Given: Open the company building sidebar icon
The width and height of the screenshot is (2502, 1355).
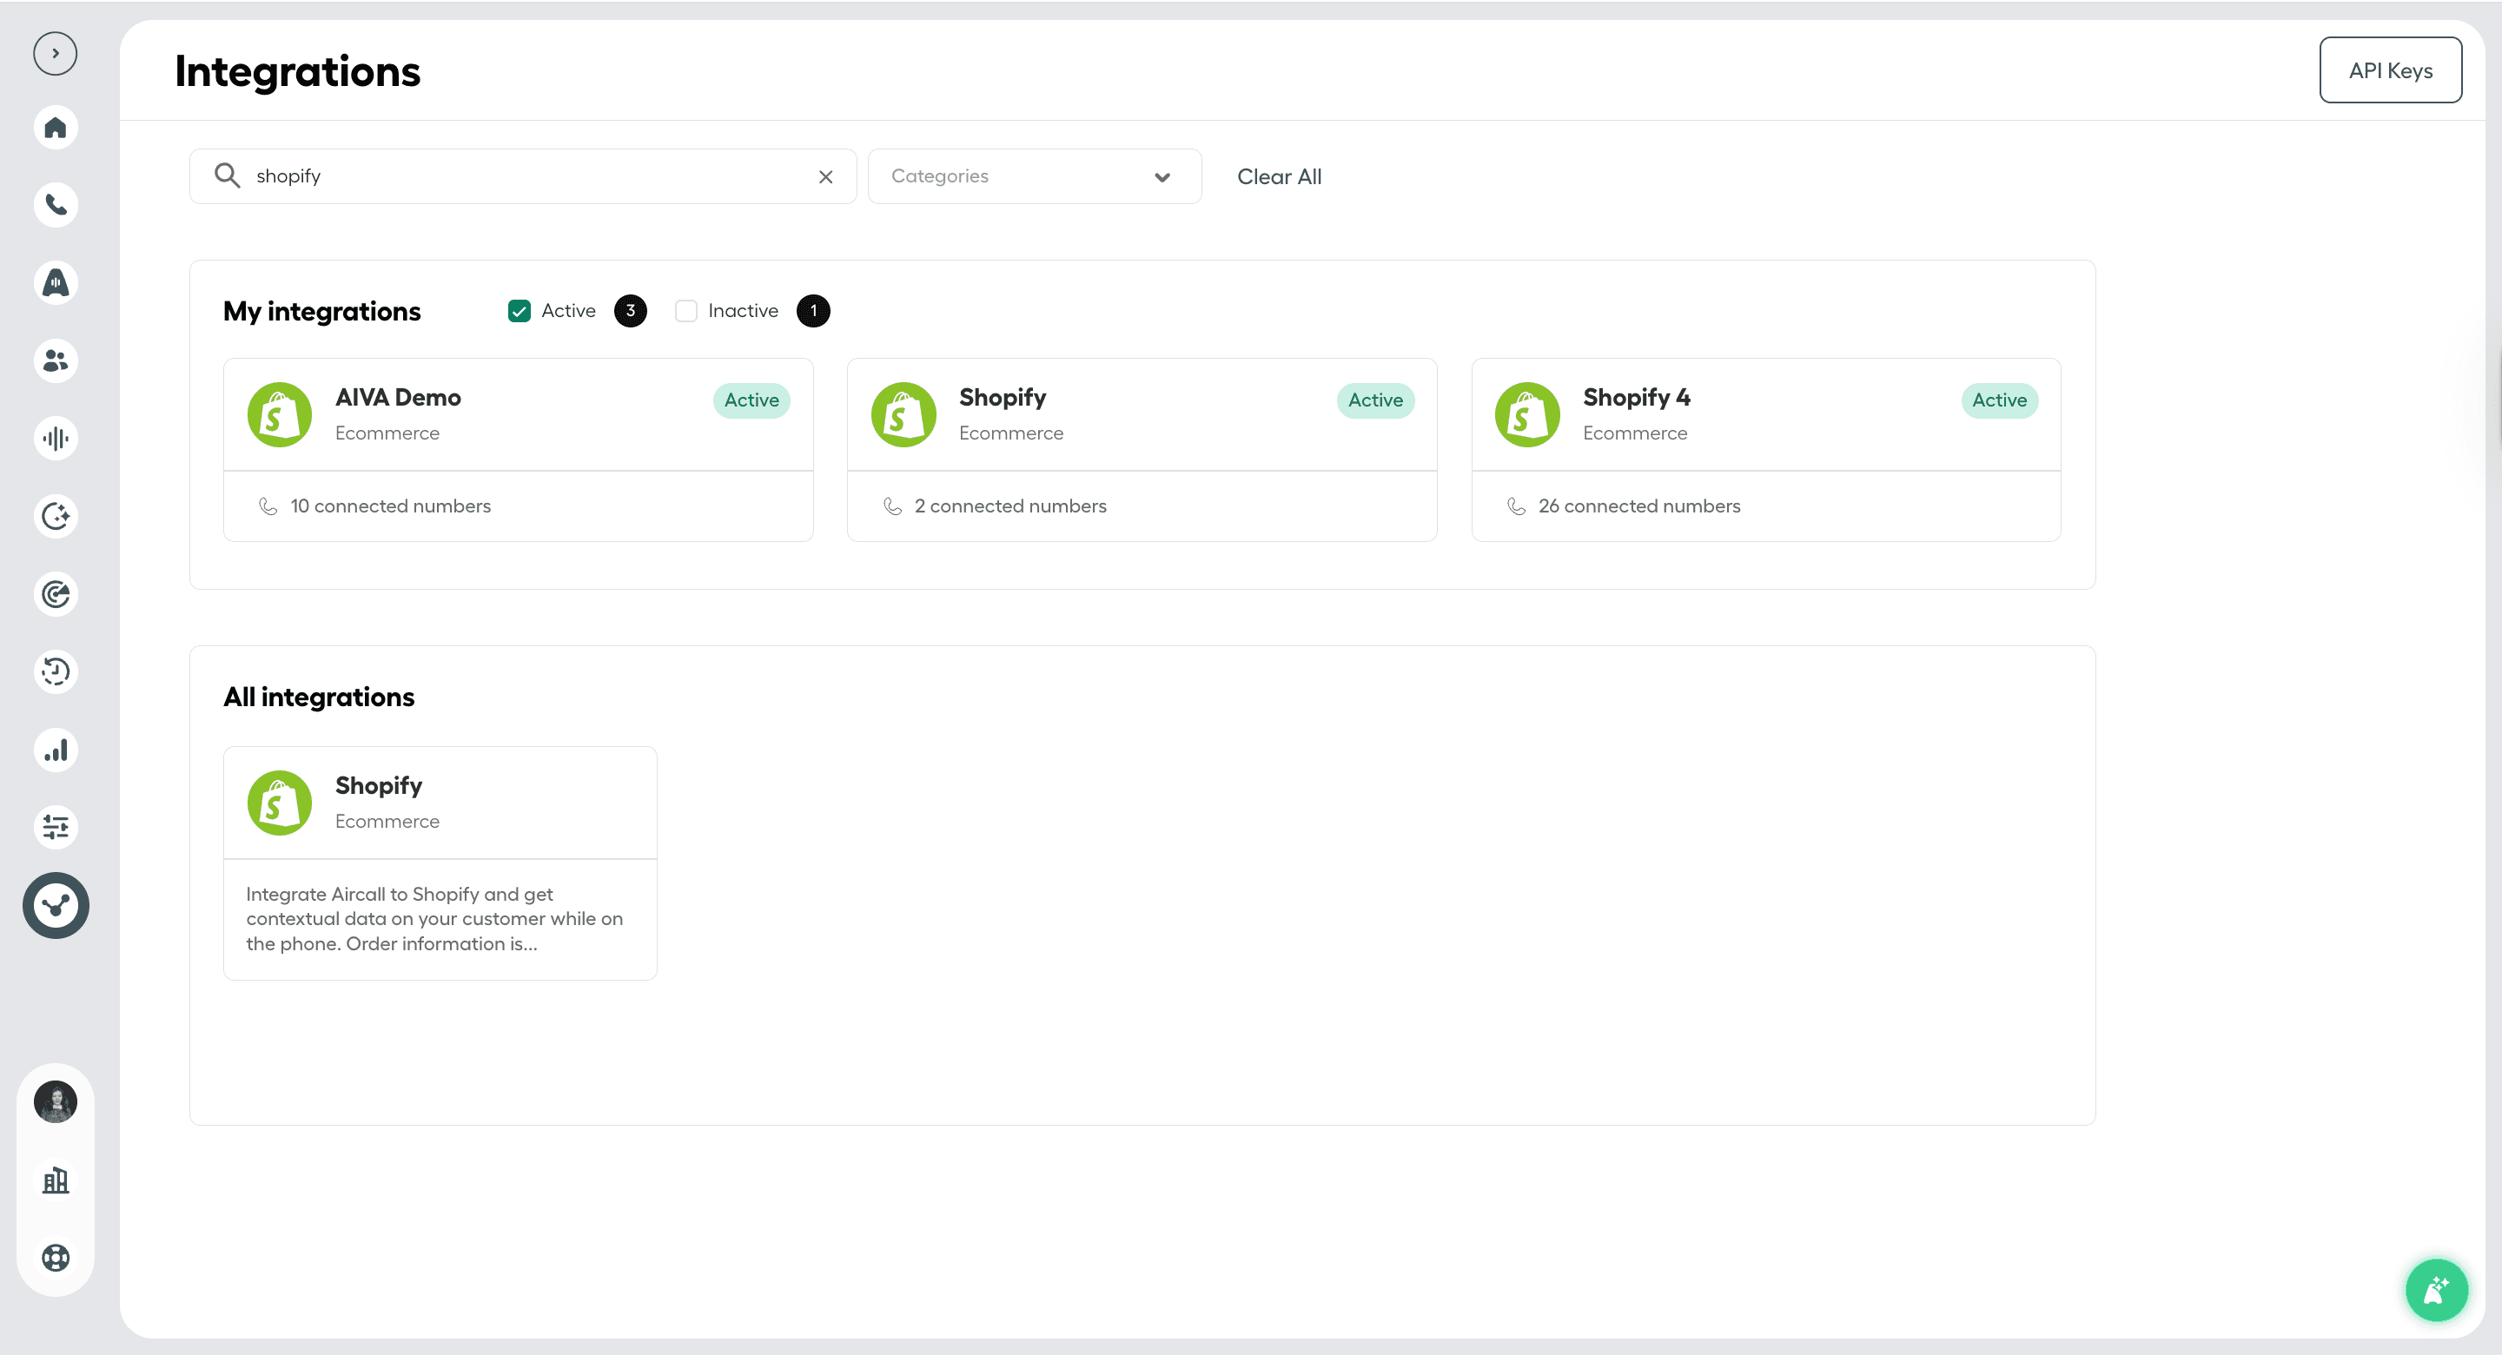Looking at the screenshot, I should [56, 1180].
